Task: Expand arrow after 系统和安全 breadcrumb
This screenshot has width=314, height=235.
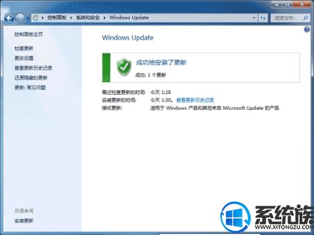Action: tap(104, 18)
